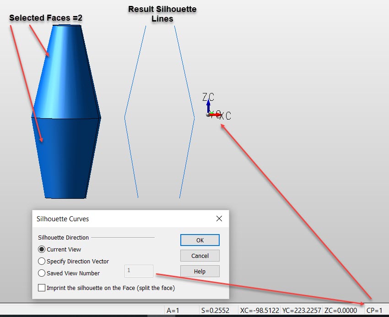The image size is (389, 317).
Task: Select the Current View silhouette direction option
Action: coord(42,249)
